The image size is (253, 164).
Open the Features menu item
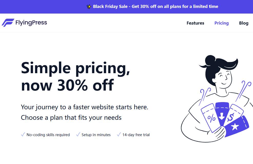pyautogui.click(x=195, y=23)
